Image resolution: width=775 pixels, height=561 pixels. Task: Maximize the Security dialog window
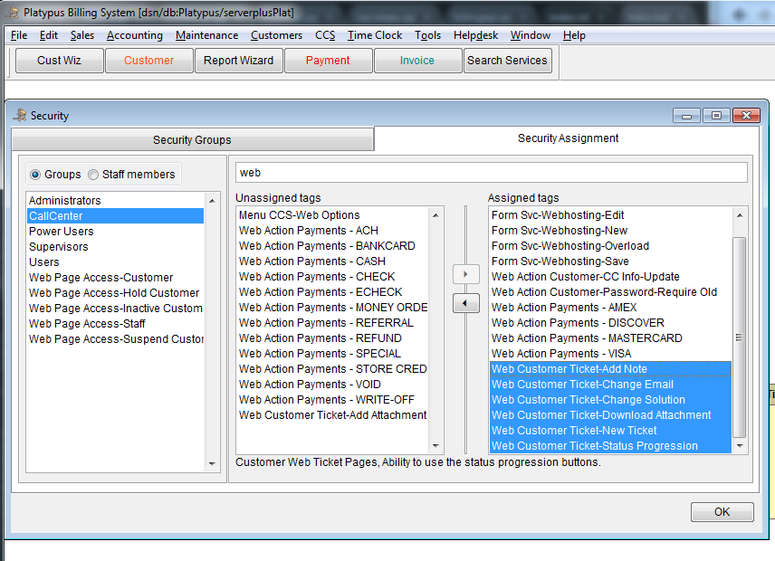click(716, 115)
